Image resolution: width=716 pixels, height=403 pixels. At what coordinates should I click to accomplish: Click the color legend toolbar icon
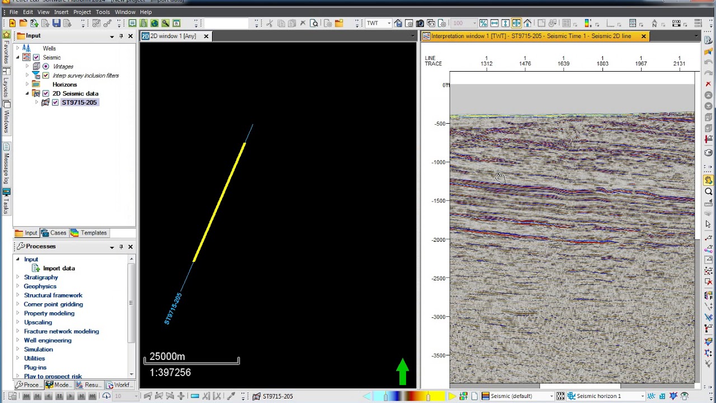[588, 23]
